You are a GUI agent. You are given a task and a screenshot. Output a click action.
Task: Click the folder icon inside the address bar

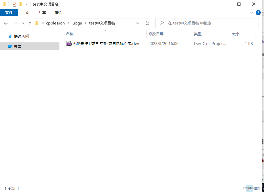pos(37,23)
